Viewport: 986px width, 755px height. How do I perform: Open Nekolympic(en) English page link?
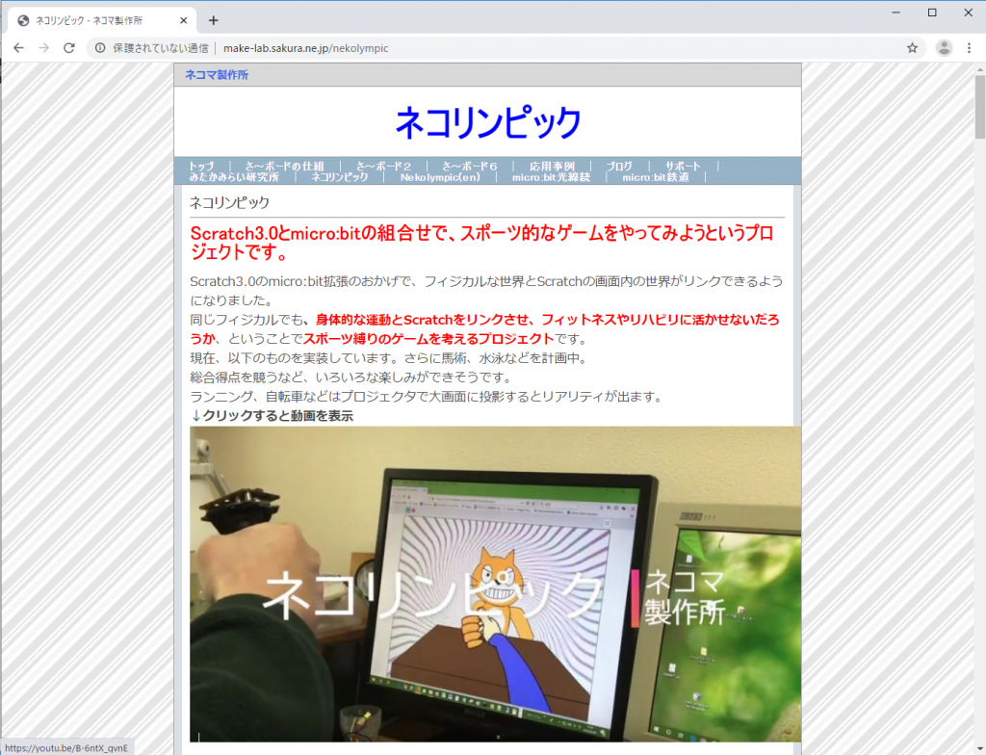(x=440, y=177)
